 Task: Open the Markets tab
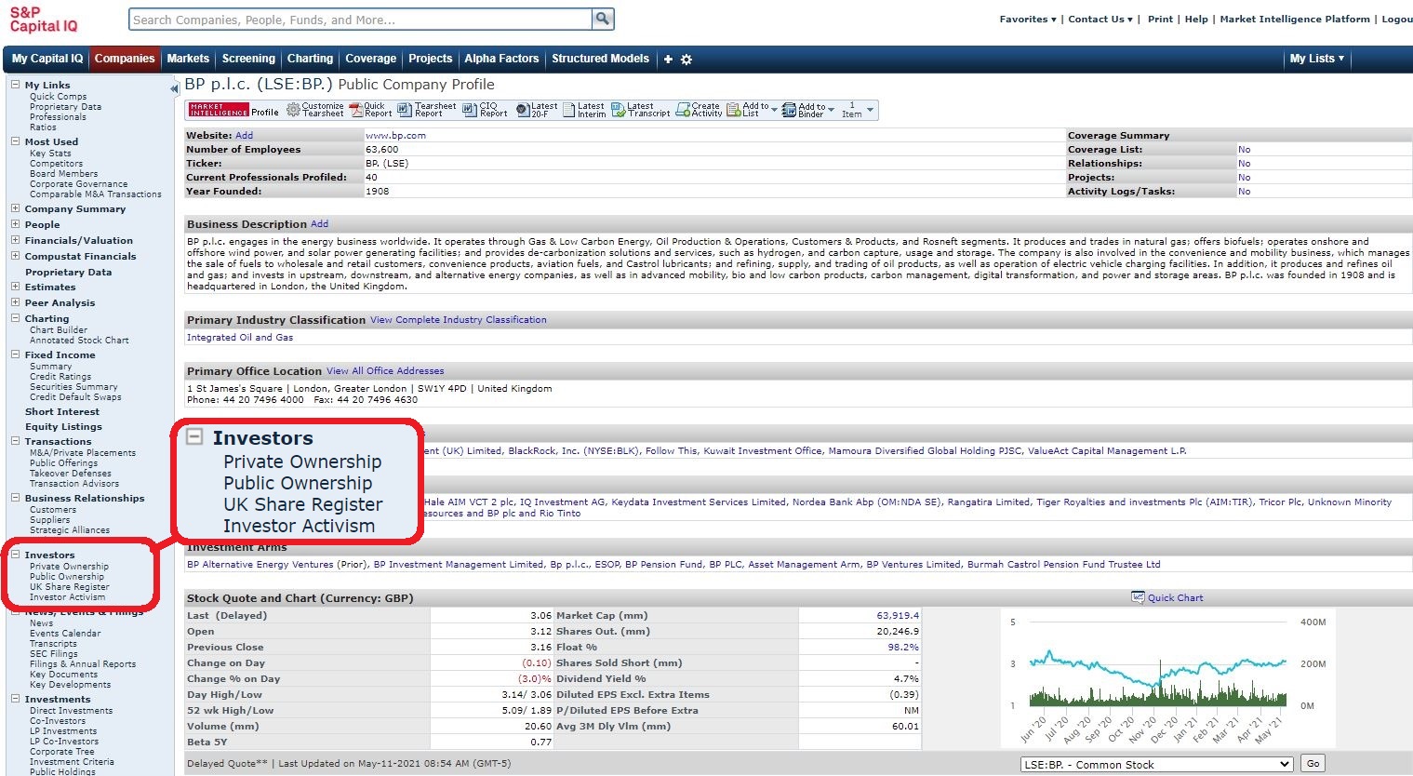pos(188,59)
